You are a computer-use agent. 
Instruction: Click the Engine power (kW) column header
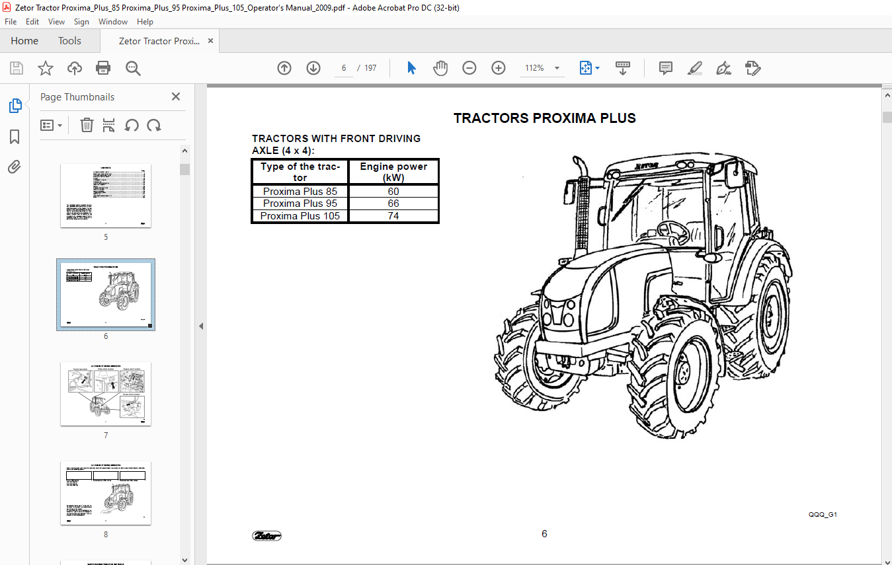(x=393, y=172)
